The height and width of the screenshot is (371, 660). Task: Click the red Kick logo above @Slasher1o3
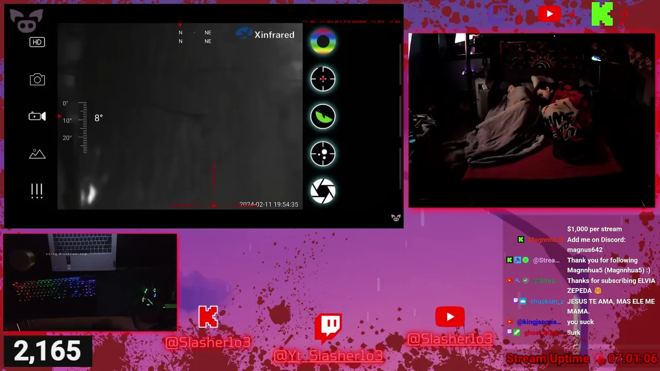pos(208,317)
